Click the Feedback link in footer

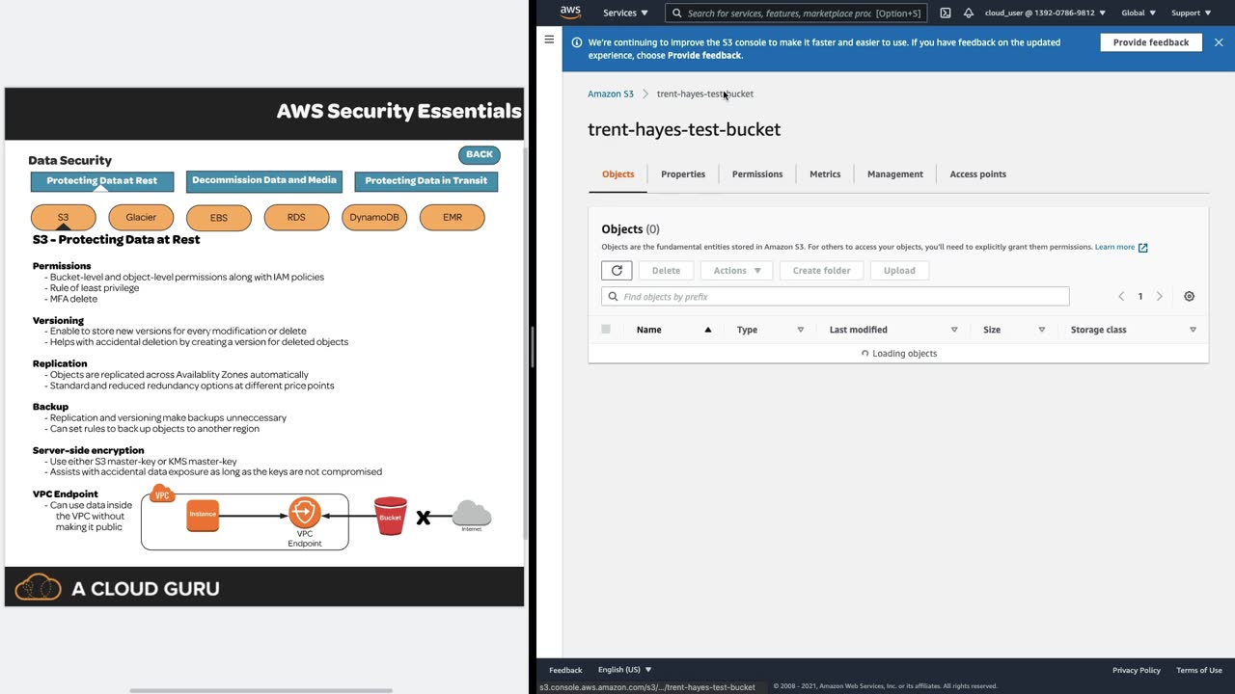click(x=565, y=670)
